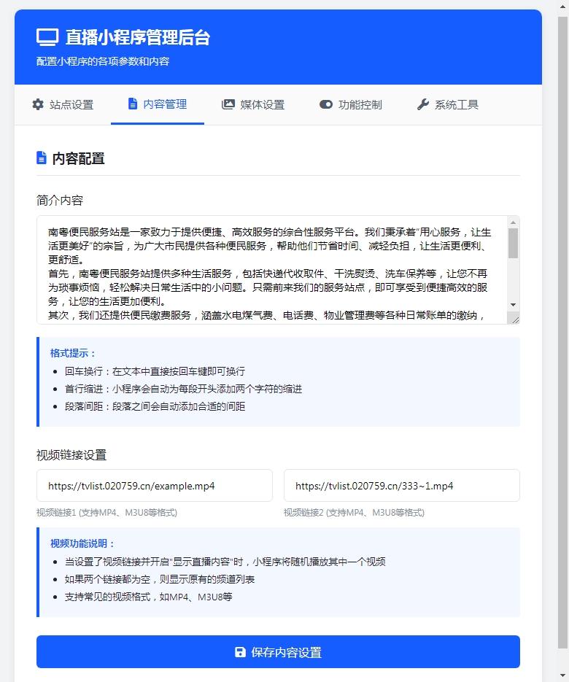Image resolution: width=569 pixels, height=682 pixels.
Task: Click the 回车换行 hint line
Action: [x=155, y=371]
